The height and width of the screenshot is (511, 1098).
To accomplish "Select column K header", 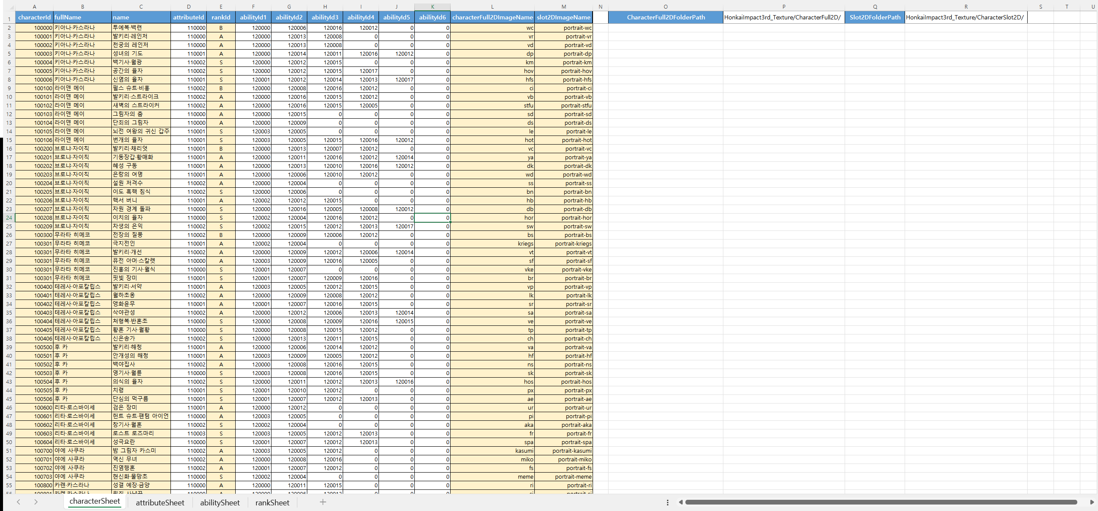I will click(x=432, y=6).
